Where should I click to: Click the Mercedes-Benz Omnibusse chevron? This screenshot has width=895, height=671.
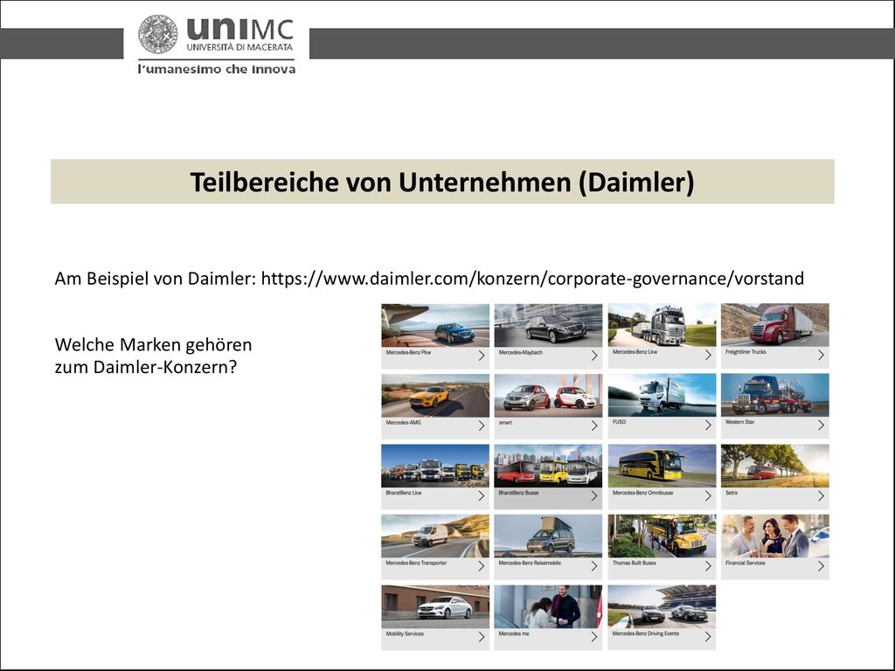point(708,496)
